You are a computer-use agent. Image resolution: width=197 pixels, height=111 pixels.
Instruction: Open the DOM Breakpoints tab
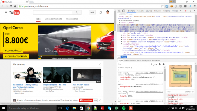pyautogui.click(x=144, y=60)
